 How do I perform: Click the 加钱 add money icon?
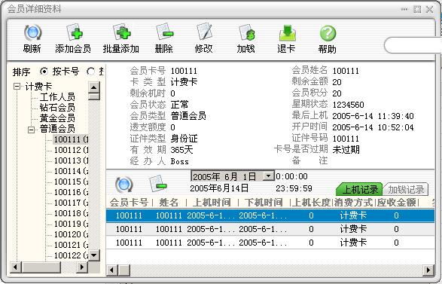tap(247, 32)
